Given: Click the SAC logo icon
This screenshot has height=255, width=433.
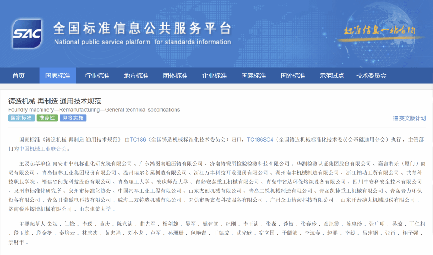Looking at the screenshot, I should tap(27, 34).
